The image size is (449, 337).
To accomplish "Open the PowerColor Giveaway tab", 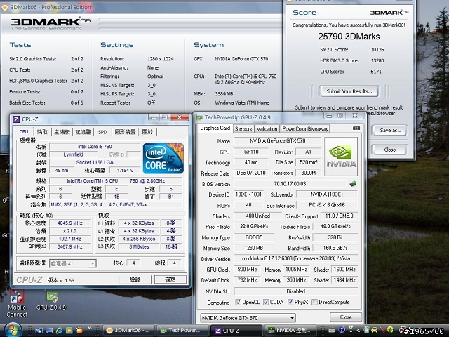I will coord(305,129).
